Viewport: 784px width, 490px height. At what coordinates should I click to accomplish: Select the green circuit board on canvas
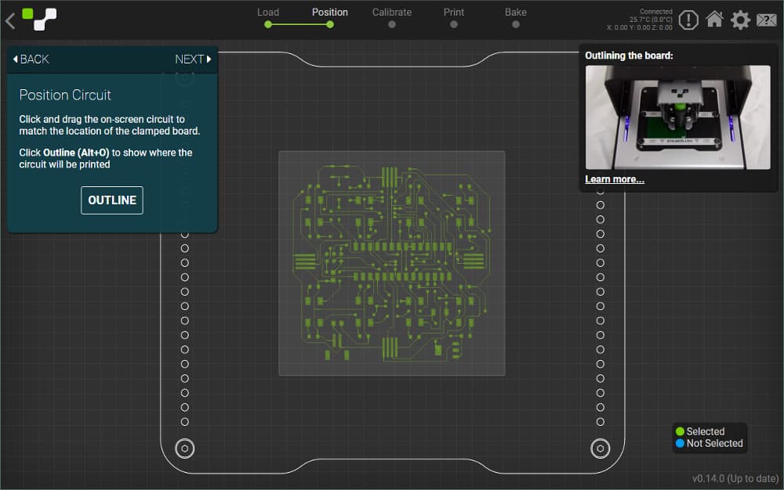coord(391,263)
